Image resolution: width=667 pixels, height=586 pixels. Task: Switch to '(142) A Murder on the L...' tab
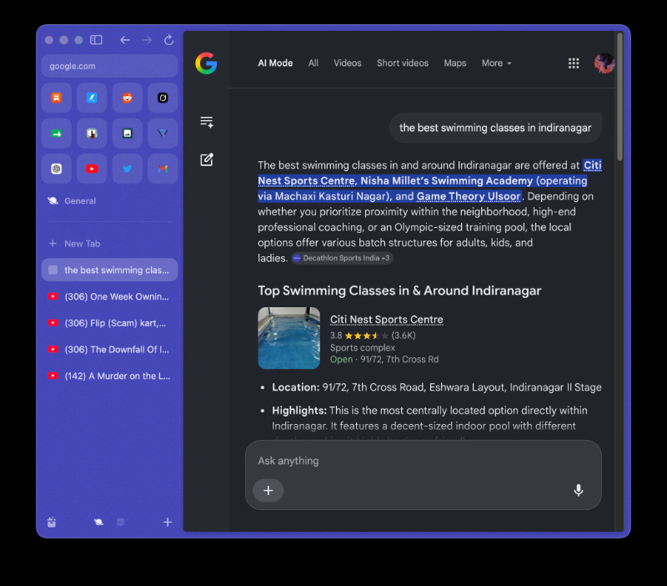[109, 376]
